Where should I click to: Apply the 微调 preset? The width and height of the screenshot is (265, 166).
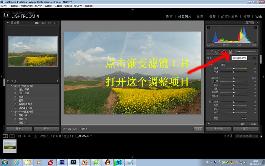[x=21, y=97]
